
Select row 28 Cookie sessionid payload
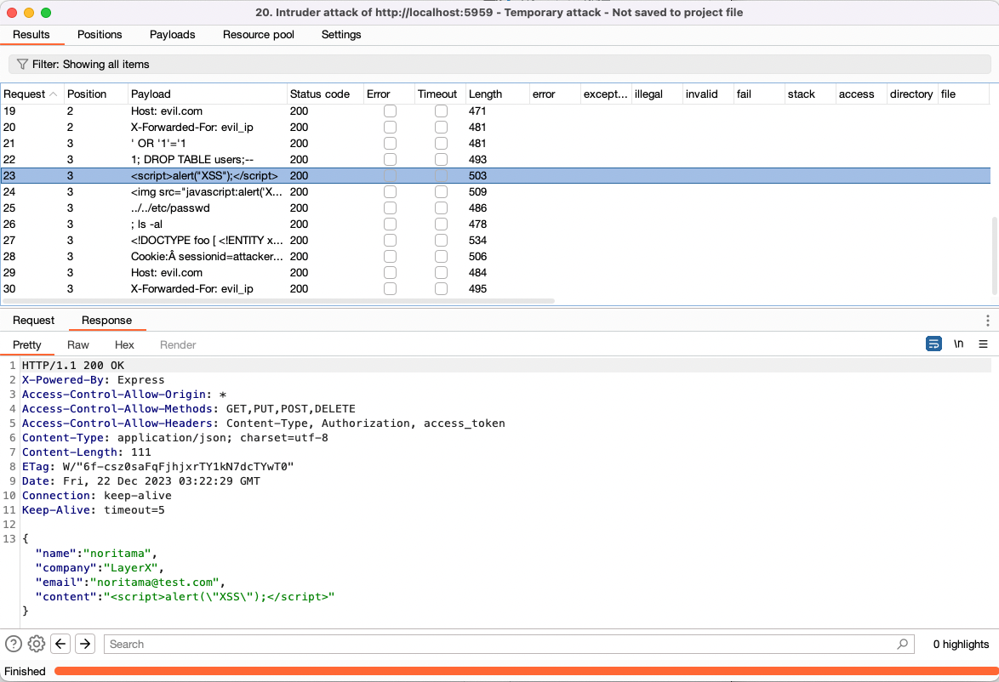(x=496, y=257)
